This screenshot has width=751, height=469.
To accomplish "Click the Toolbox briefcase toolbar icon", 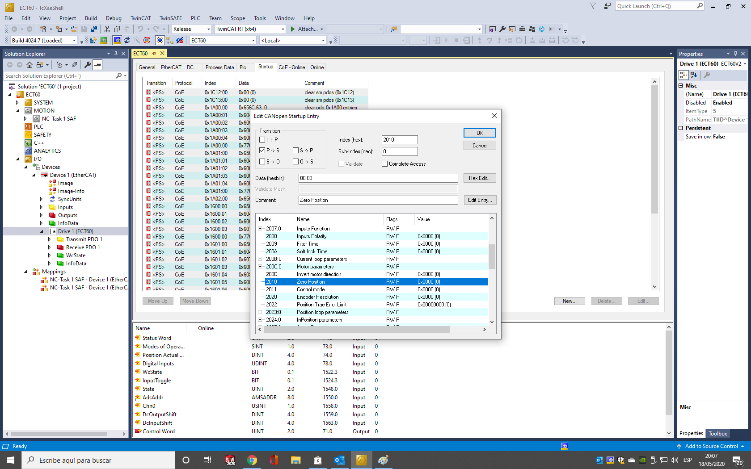I will pyautogui.click(x=522, y=29).
